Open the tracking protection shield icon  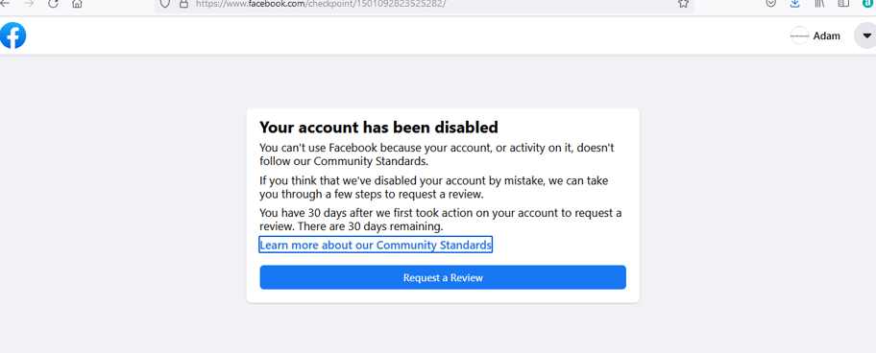[x=165, y=3]
